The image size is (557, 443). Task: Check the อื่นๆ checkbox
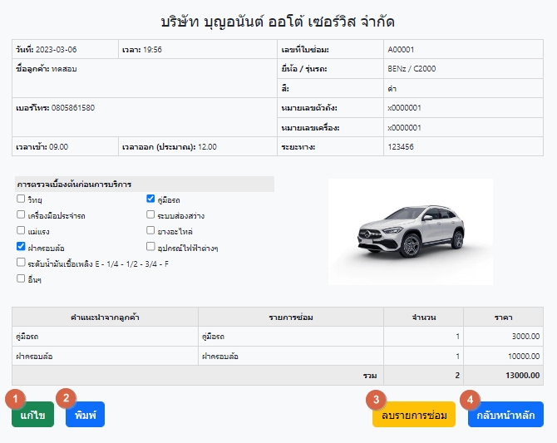[x=21, y=279]
